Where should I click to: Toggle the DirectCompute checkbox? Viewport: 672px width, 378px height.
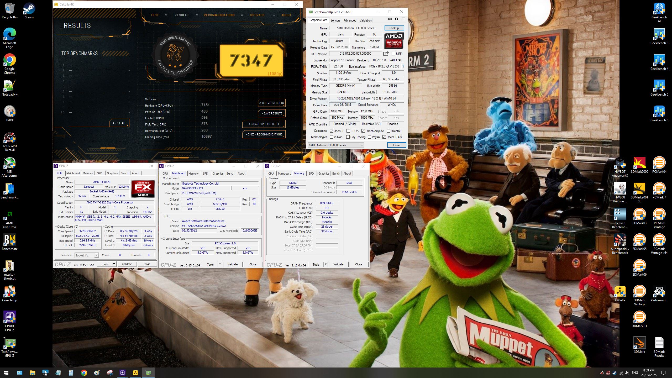pos(363,131)
